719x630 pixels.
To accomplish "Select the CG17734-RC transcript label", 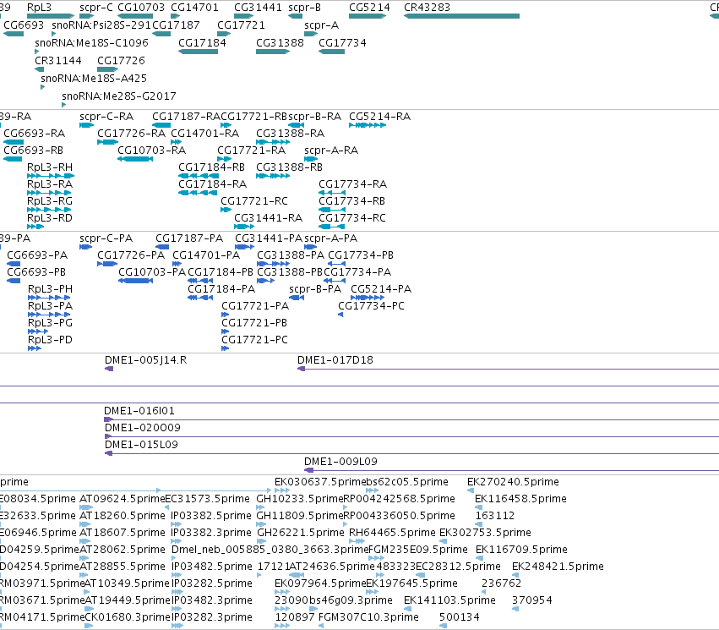I will (x=352, y=218).
